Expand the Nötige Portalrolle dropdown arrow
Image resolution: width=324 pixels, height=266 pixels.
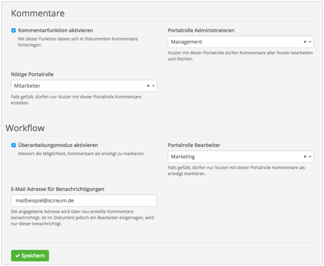click(153, 86)
